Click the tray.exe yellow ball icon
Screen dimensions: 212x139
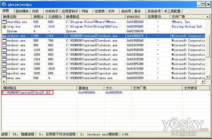tap(4, 26)
